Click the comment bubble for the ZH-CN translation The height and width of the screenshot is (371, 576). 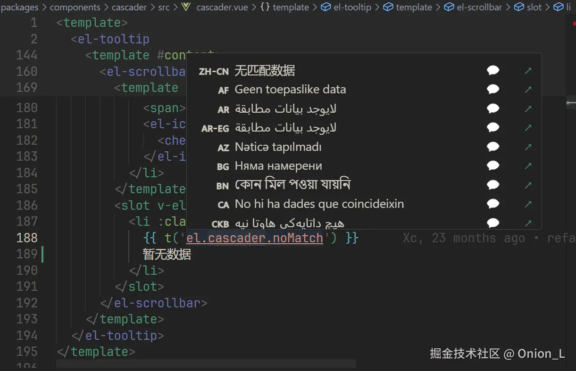493,70
